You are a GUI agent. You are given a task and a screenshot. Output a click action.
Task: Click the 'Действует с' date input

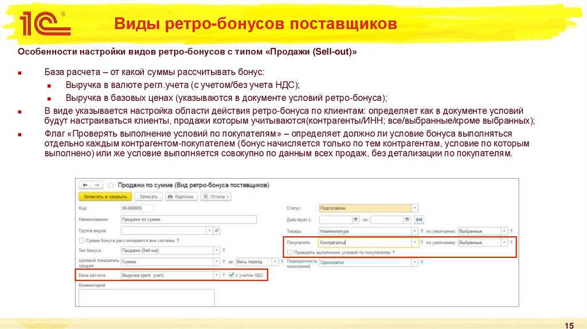pos(336,220)
